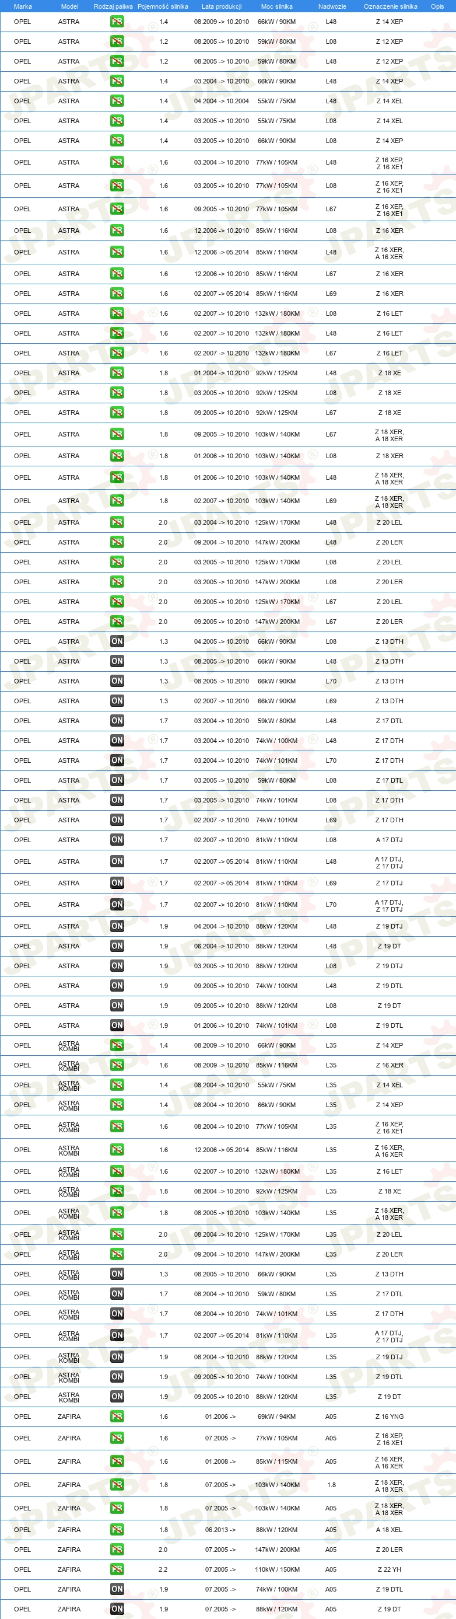Screen dimensions: 456x1619
Task: Click the body value 1.8 in the ZAFIRA row
Action: point(331,1485)
